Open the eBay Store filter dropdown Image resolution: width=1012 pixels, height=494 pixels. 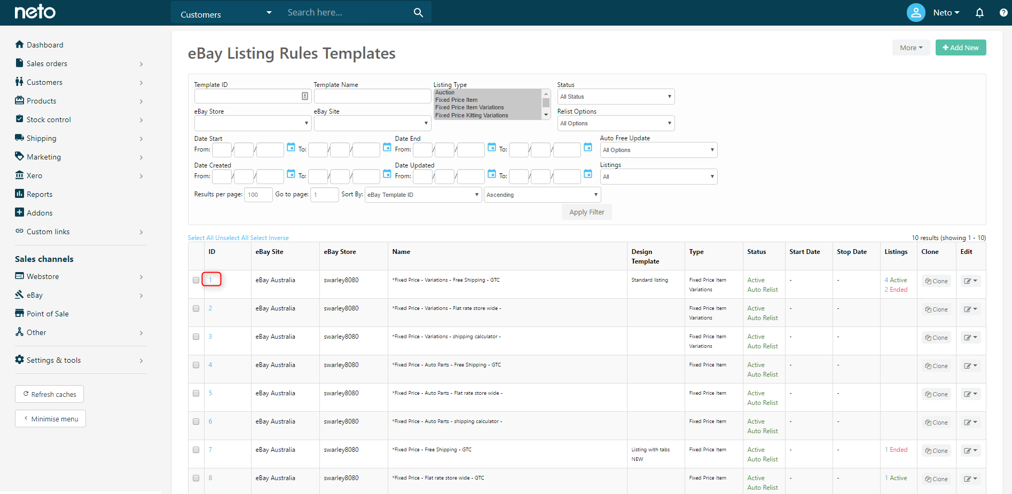(x=253, y=123)
